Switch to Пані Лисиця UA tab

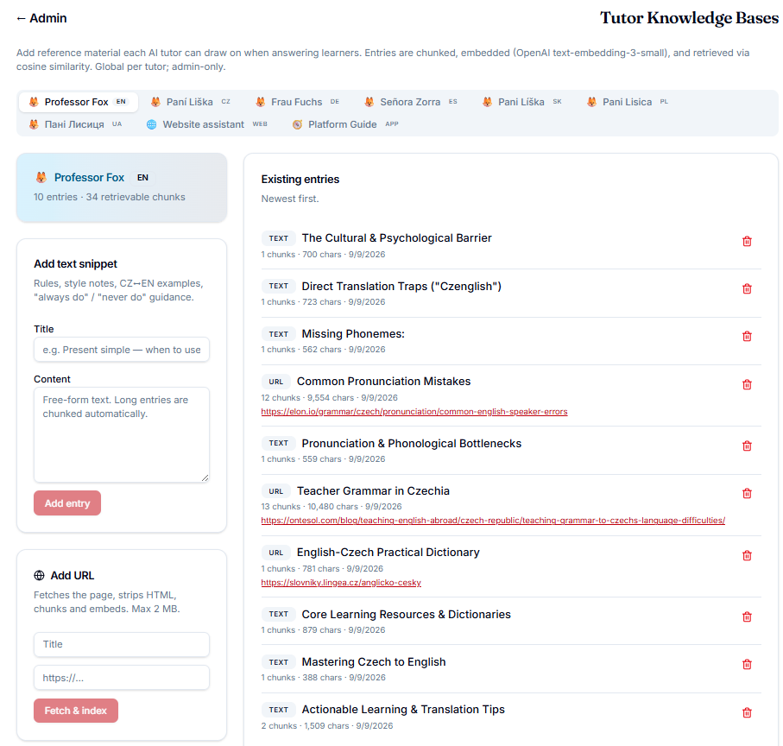(x=75, y=124)
